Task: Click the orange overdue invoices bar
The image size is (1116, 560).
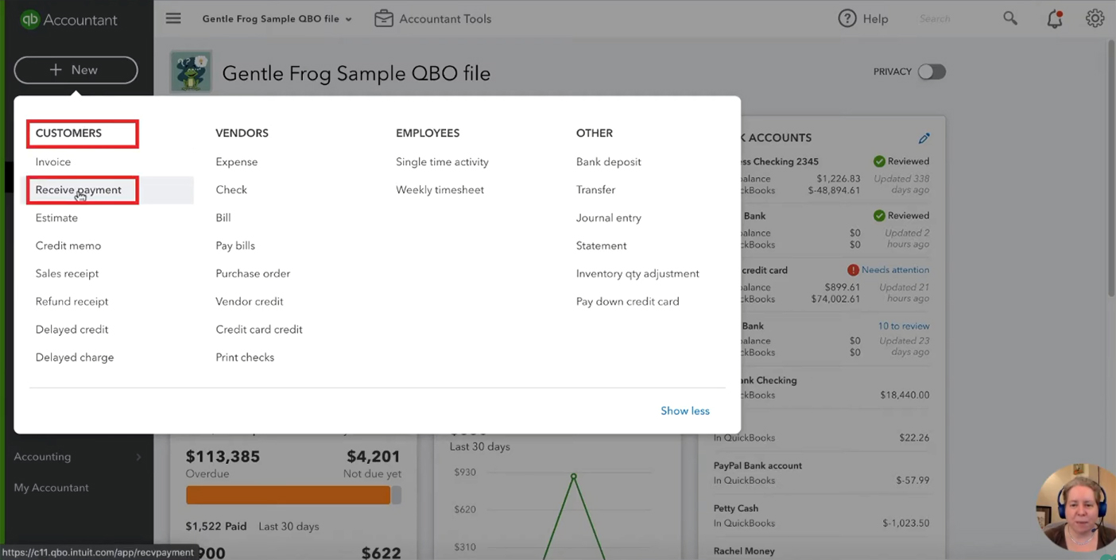Action: [288, 495]
